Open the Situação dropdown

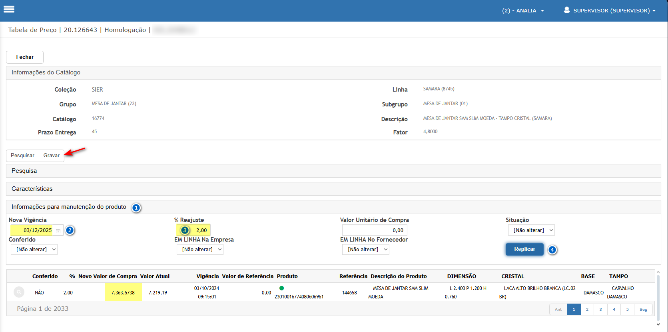coord(531,230)
